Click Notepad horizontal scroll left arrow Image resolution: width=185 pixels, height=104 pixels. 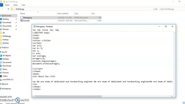click(33, 96)
